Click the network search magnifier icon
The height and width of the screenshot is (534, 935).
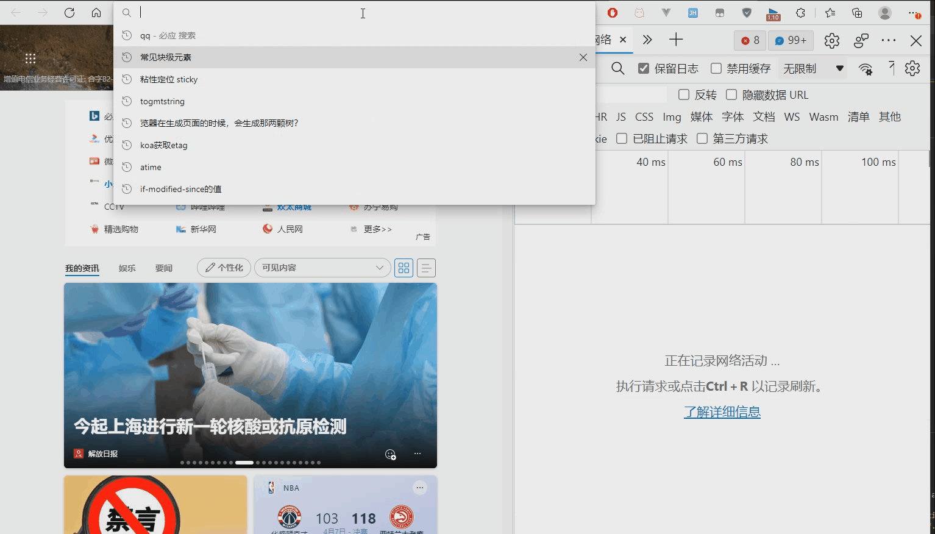point(618,68)
